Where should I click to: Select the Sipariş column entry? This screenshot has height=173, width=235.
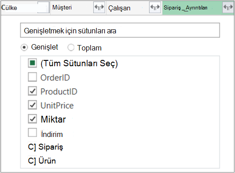[46, 147]
